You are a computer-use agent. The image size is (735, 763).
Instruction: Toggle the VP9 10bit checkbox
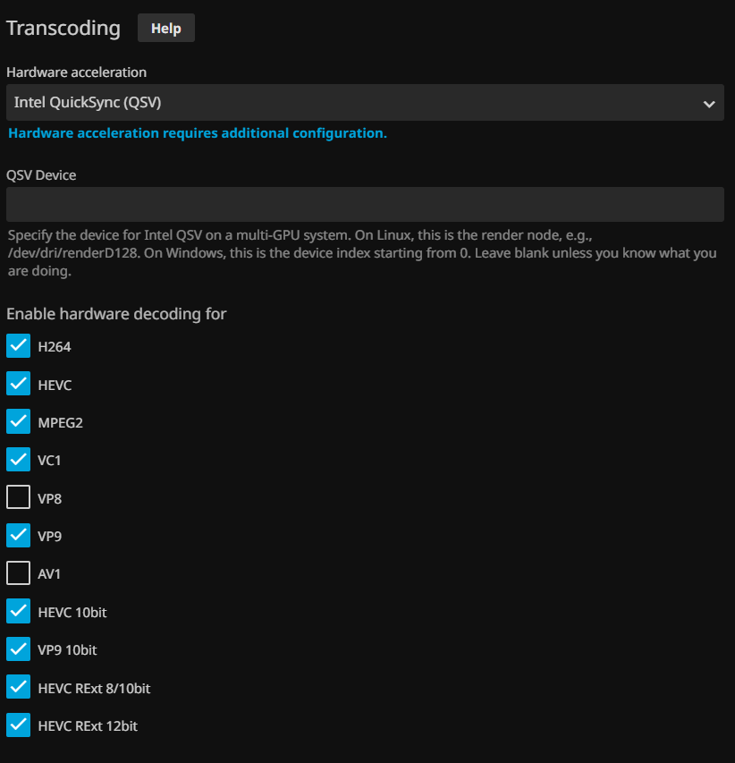[x=19, y=649]
